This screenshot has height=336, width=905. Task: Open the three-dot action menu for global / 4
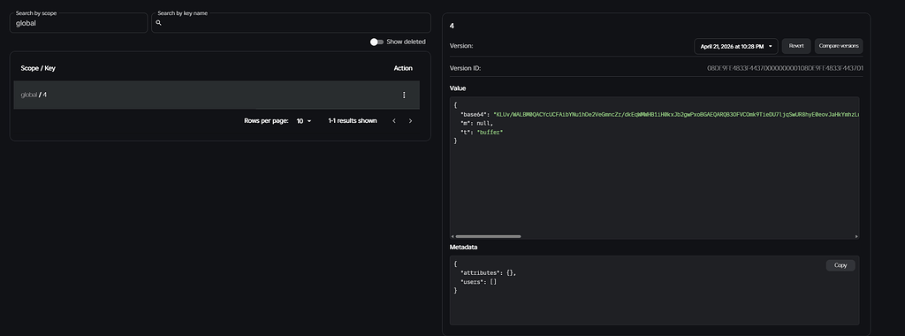[x=403, y=95]
